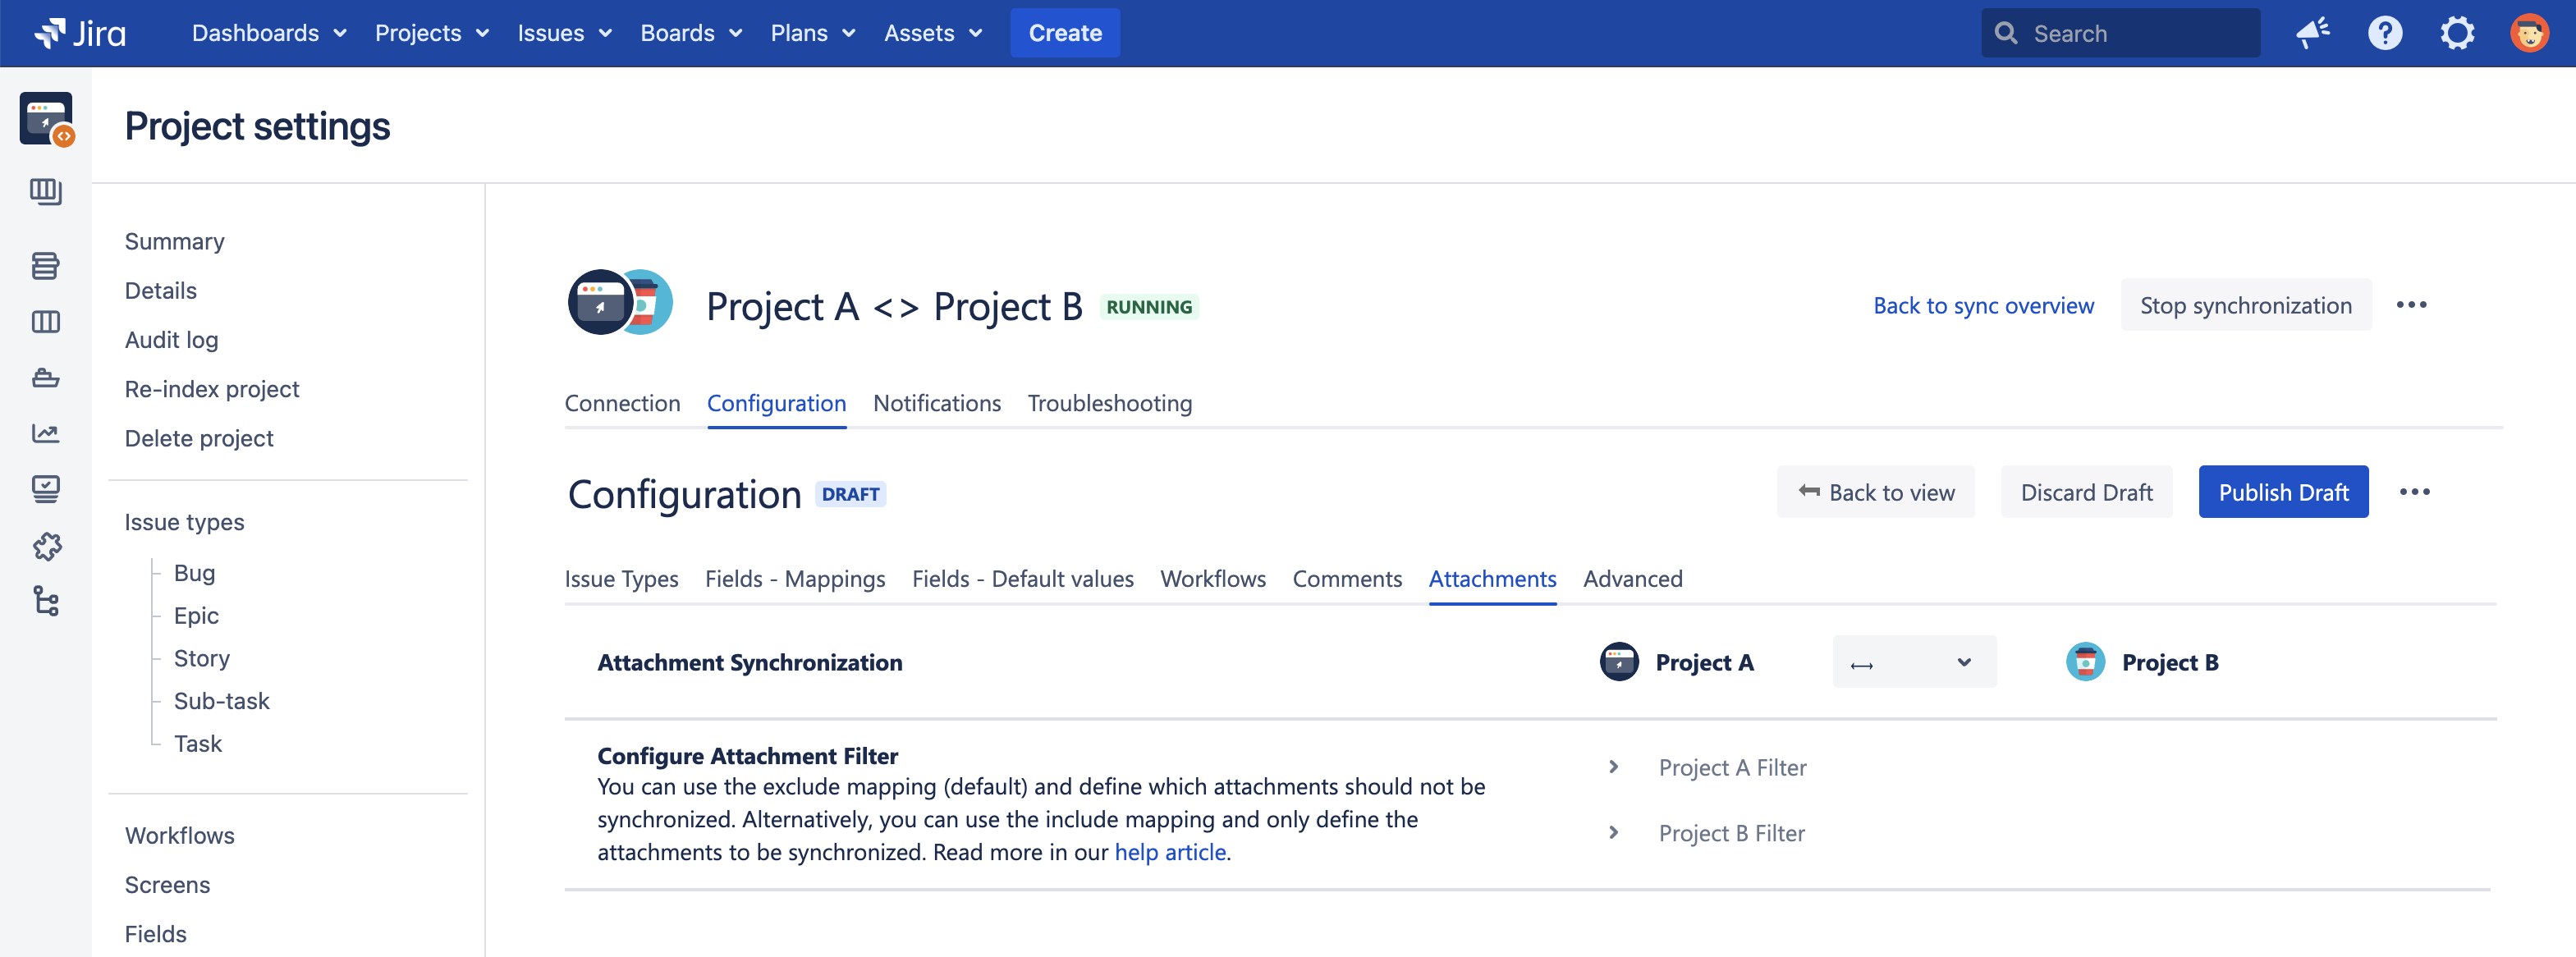2576x957 pixels.
Task: Click the add-ons puzzle icon in sidebar
Action: point(45,545)
